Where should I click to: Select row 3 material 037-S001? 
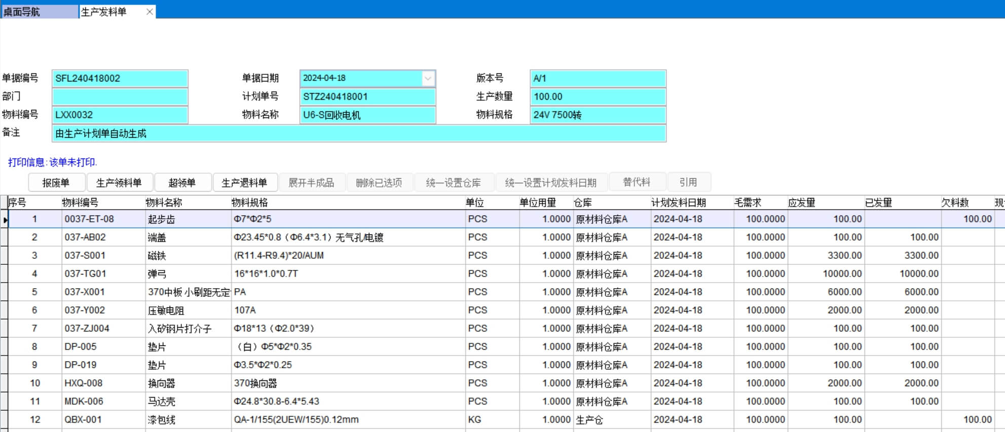85,256
